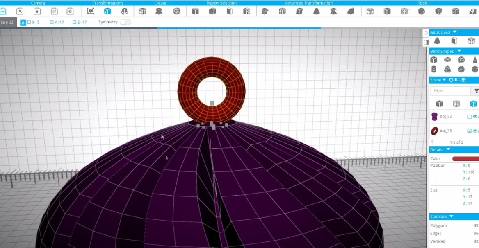This screenshot has width=479, height=248.
Task: Click the first Tools wireframe cube icon
Action: pos(370,11)
